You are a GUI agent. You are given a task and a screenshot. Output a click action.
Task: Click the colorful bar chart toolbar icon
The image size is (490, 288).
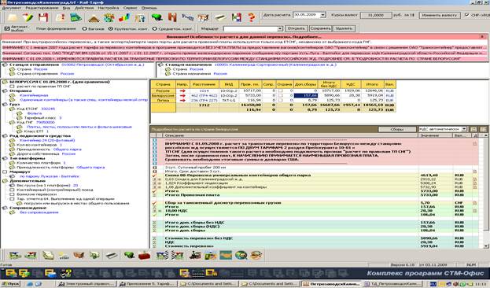(x=124, y=17)
